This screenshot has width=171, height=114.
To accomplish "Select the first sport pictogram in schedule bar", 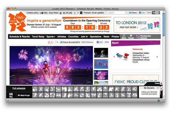I will coord(34,89).
